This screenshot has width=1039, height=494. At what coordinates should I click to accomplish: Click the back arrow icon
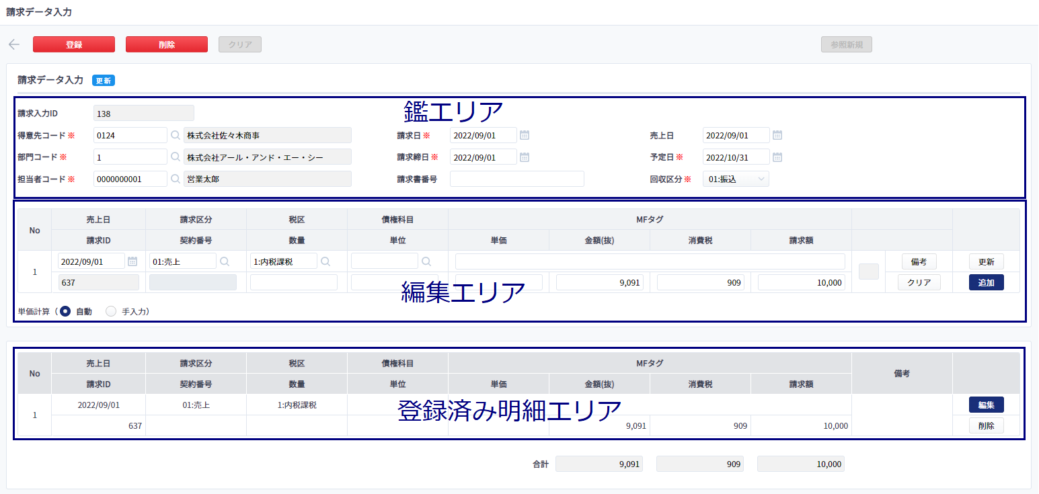click(13, 44)
